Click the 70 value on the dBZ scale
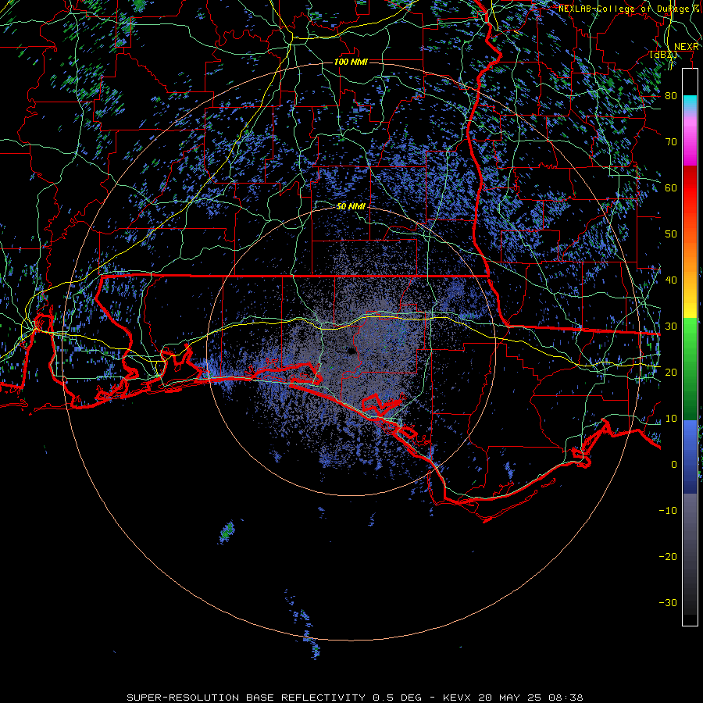Viewport: 703px width, 703px height. (671, 141)
